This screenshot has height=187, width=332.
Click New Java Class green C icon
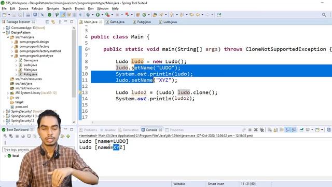coord(144,15)
